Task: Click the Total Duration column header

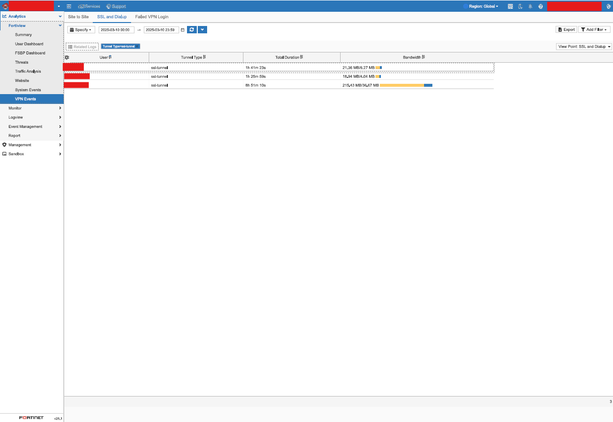Action: 292,57
